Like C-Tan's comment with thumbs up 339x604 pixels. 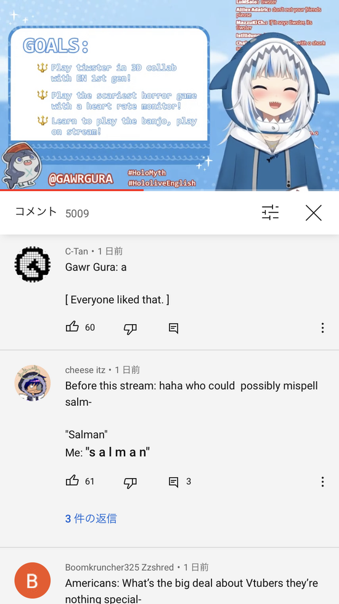coord(72,327)
